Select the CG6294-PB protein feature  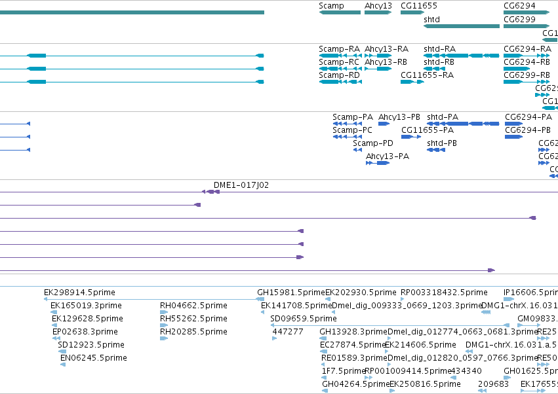[x=514, y=137]
